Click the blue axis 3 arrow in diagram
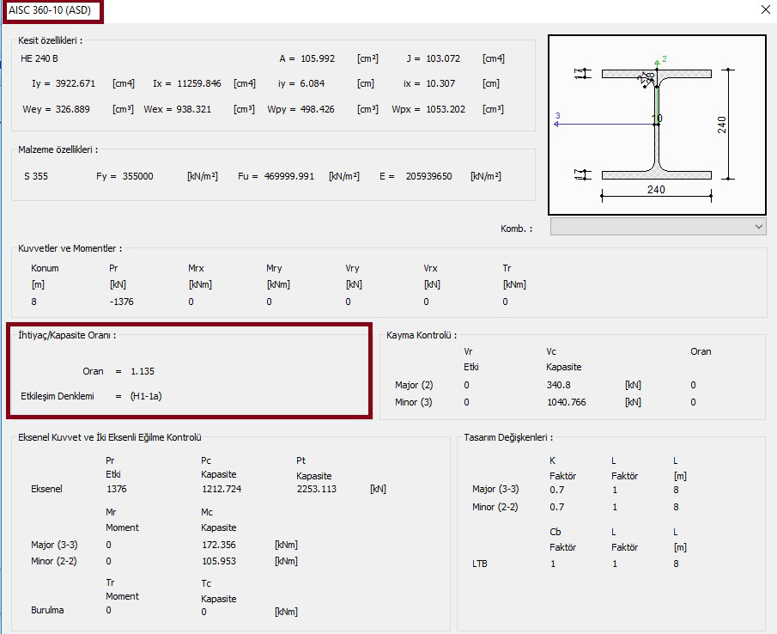This screenshot has height=634, width=777. click(x=558, y=124)
